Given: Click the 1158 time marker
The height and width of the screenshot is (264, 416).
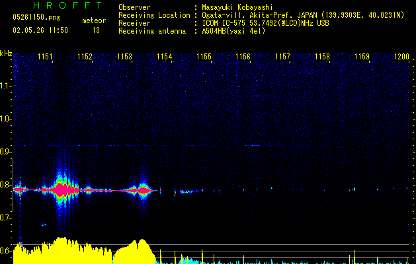Looking at the screenshot, I should coord(322,57).
